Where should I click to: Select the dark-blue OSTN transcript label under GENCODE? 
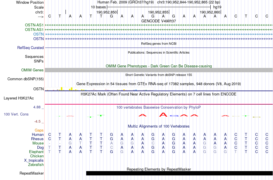pos(39,39)
